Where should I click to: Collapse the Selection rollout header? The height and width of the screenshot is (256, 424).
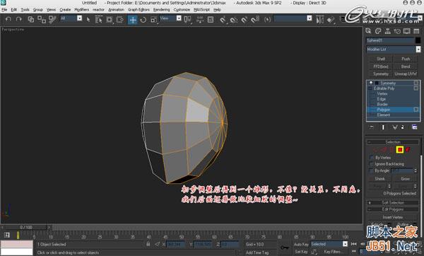click(x=393, y=142)
